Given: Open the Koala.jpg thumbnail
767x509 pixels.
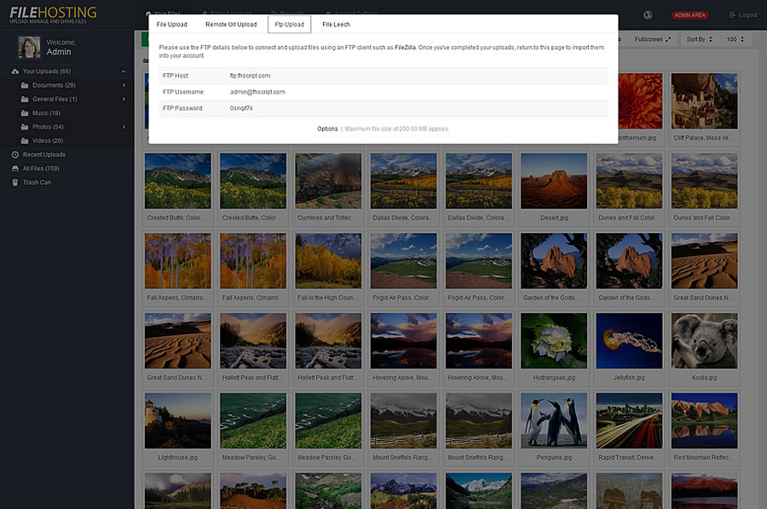Looking at the screenshot, I should click(705, 340).
